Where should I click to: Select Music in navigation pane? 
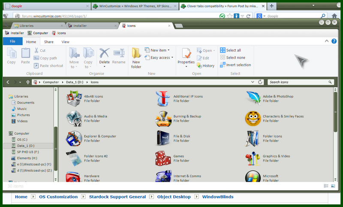(22, 109)
